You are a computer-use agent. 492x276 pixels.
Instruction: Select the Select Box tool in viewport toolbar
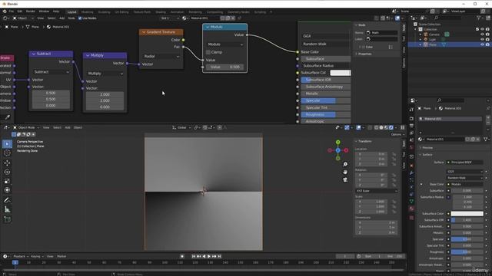click(x=7, y=144)
